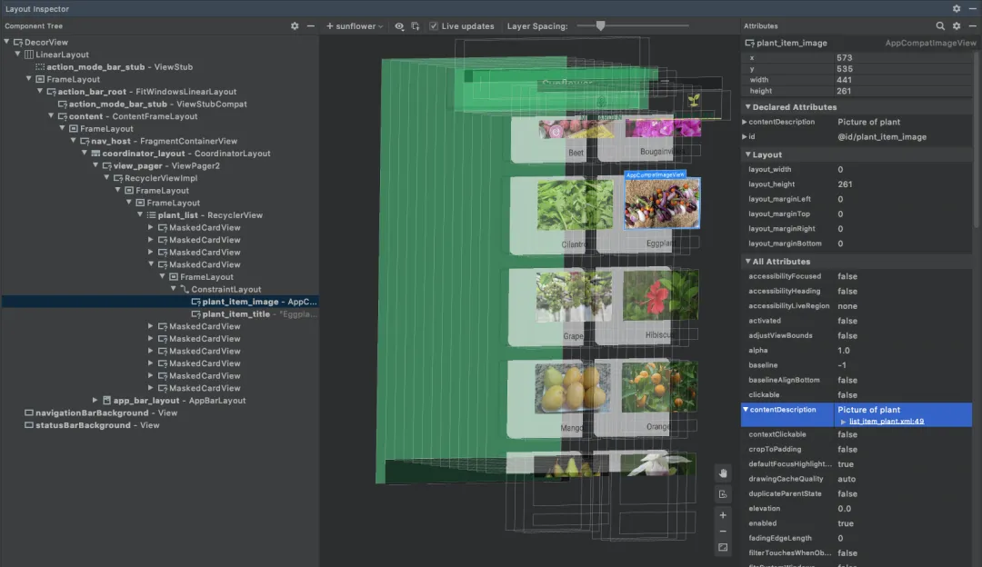Click the Attributes panel scrollbar
982x567 pixels.
tap(977, 141)
